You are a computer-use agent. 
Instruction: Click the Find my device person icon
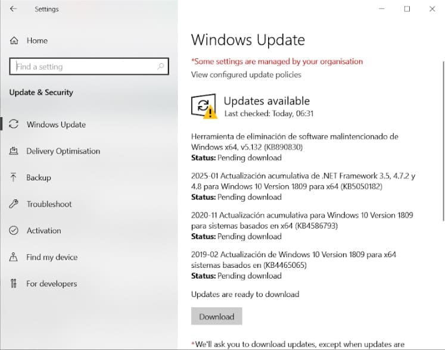(13, 257)
